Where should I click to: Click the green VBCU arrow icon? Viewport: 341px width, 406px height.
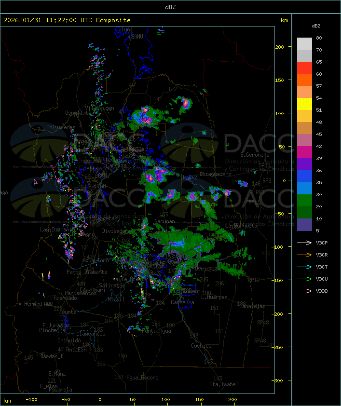(x=305, y=279)
